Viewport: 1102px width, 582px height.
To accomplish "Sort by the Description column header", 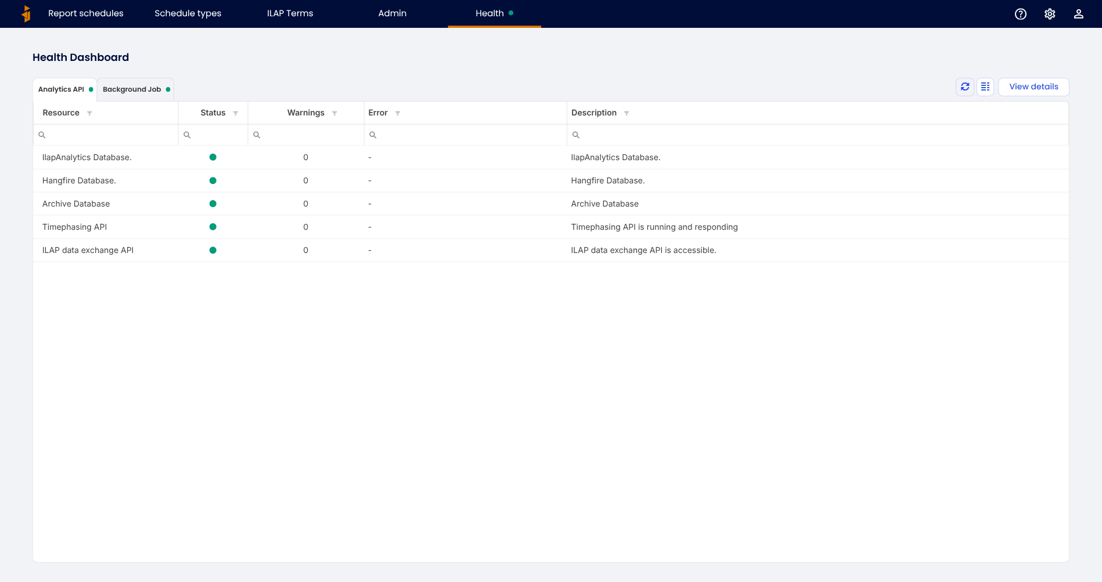I will (594, 113).
